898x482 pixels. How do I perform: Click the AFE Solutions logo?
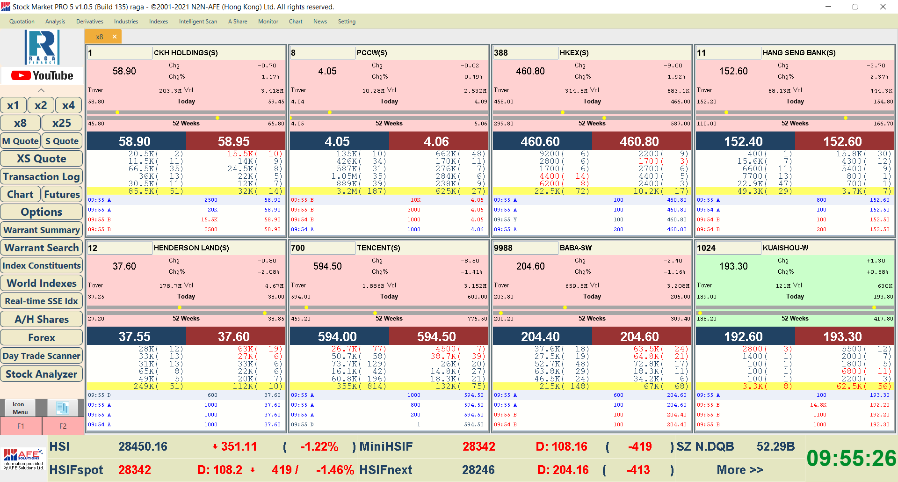[x=23, y=459]
